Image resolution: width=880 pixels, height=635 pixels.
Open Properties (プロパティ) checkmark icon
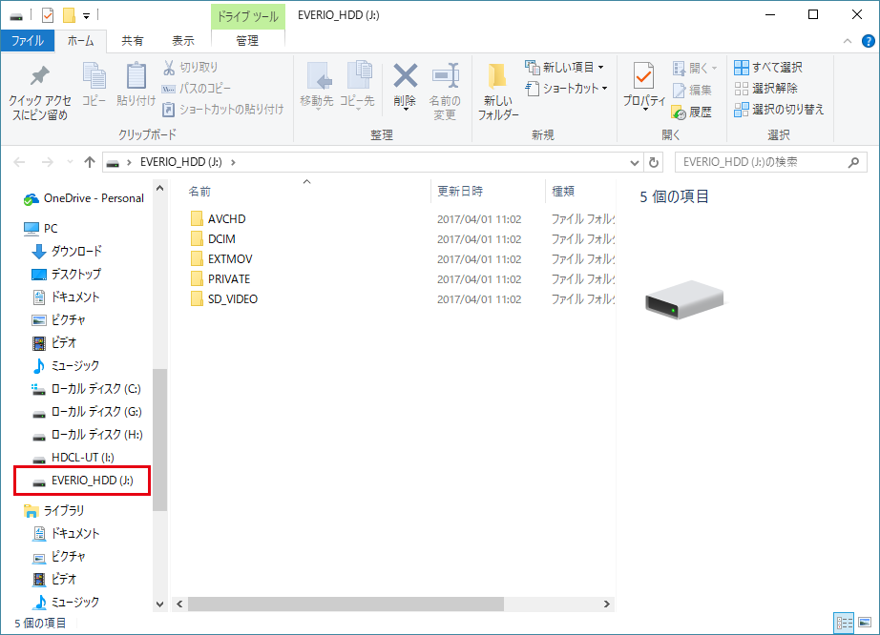[x=643, y=76]
